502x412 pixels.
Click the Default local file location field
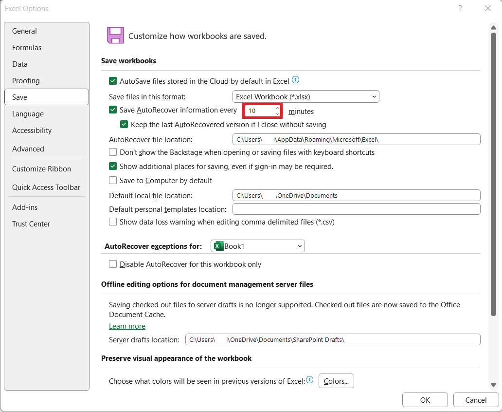357,195
